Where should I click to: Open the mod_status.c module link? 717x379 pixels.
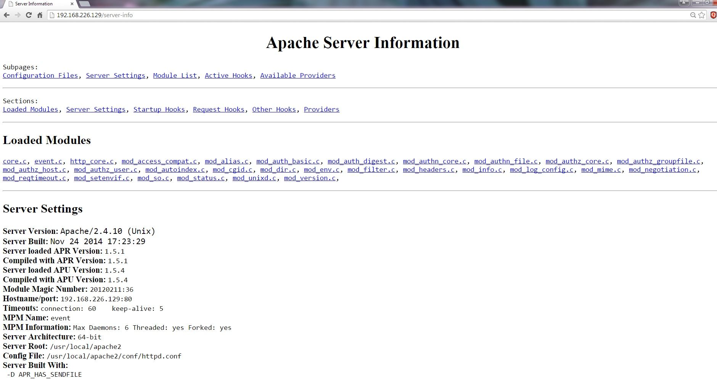click(201, 178)
